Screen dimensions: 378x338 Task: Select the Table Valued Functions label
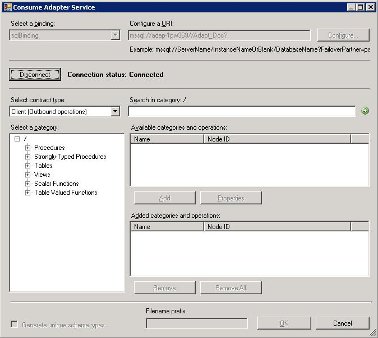[66, 193]
